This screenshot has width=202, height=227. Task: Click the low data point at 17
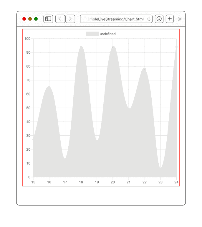65,159
